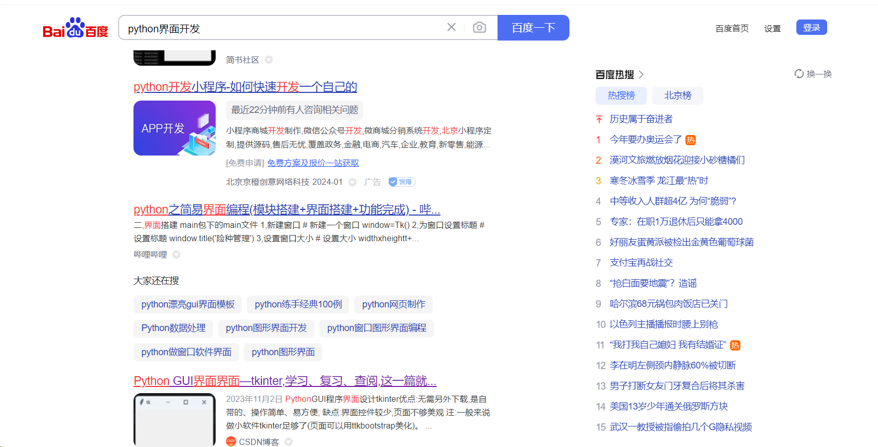Open hot topic "我打我自己媳妇 我有结婚证"
Image resolution: width=878 pixels, height=447 pixels.
pos(668,345)
